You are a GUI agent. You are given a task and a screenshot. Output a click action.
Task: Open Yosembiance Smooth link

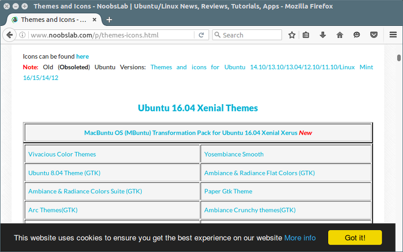point(234,154)
